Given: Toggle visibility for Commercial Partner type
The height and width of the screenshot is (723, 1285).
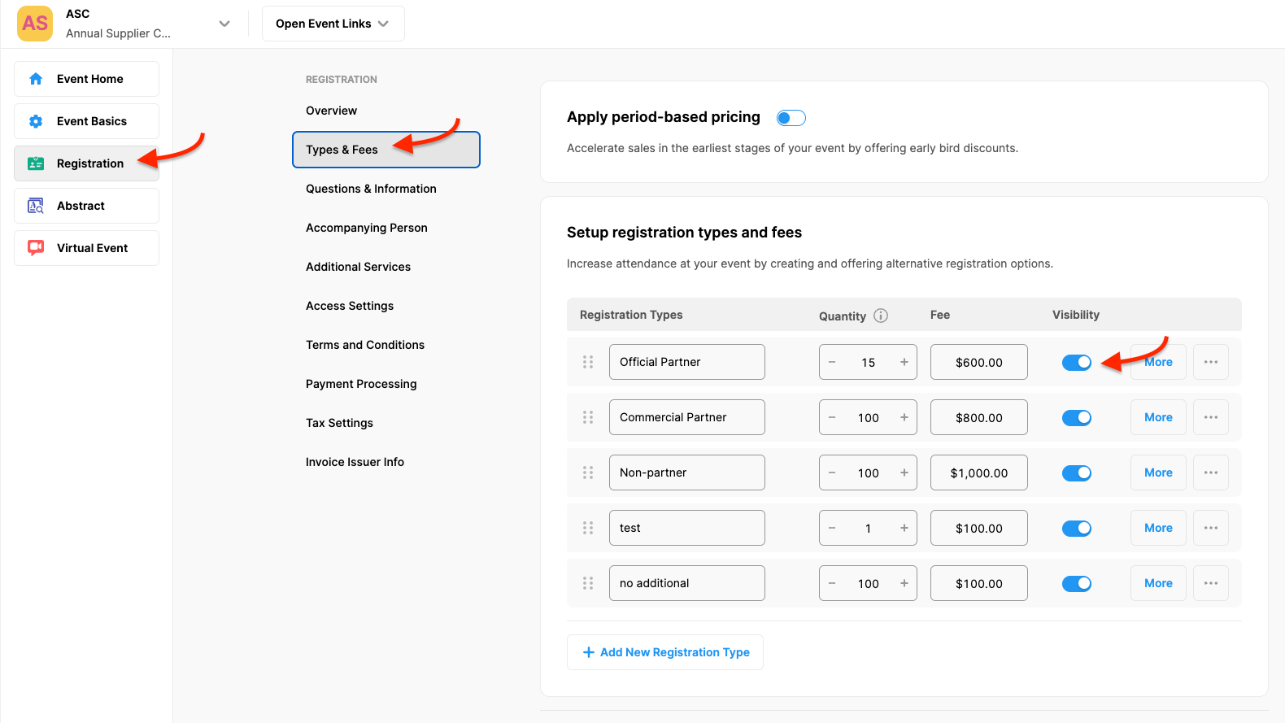Looking at the screenshot, I should coord(1076,417).
